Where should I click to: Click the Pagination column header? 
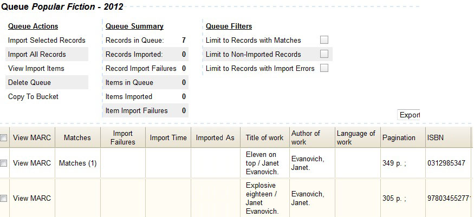click(x=399, y=138)
